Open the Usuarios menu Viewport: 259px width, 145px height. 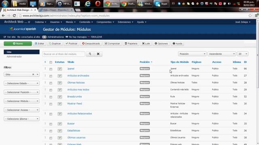(x=56, y=22)
